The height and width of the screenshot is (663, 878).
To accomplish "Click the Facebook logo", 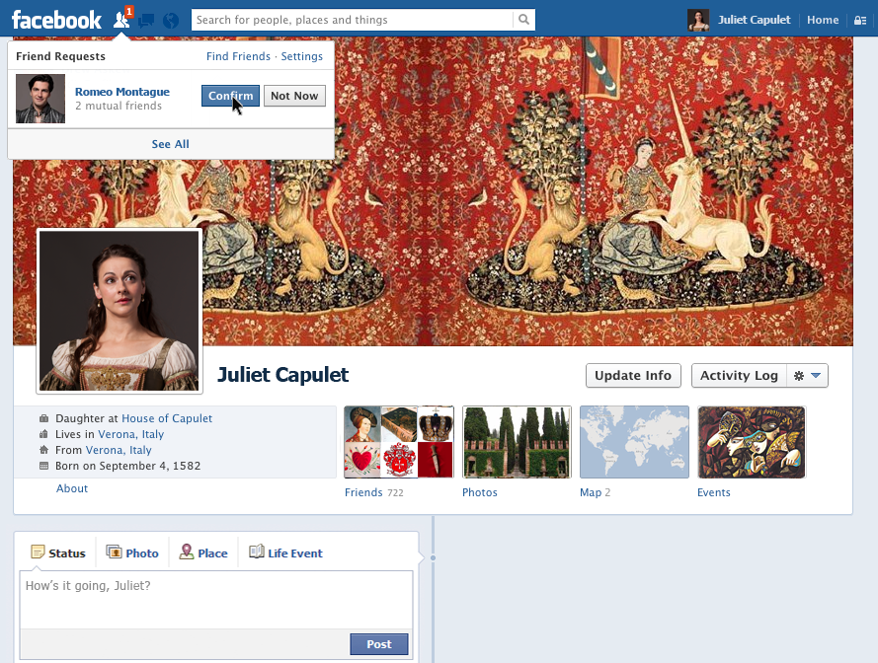I will [x=56, y=20].
